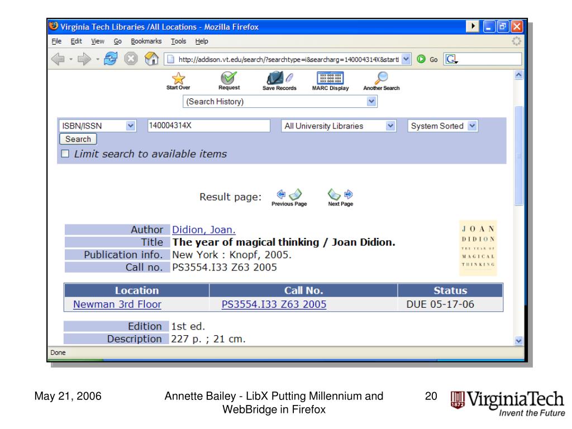The height and width of the screenshot is (429, 572).
Task: Click the Firefox logo in the title bar
Action: tap(54, 26)
